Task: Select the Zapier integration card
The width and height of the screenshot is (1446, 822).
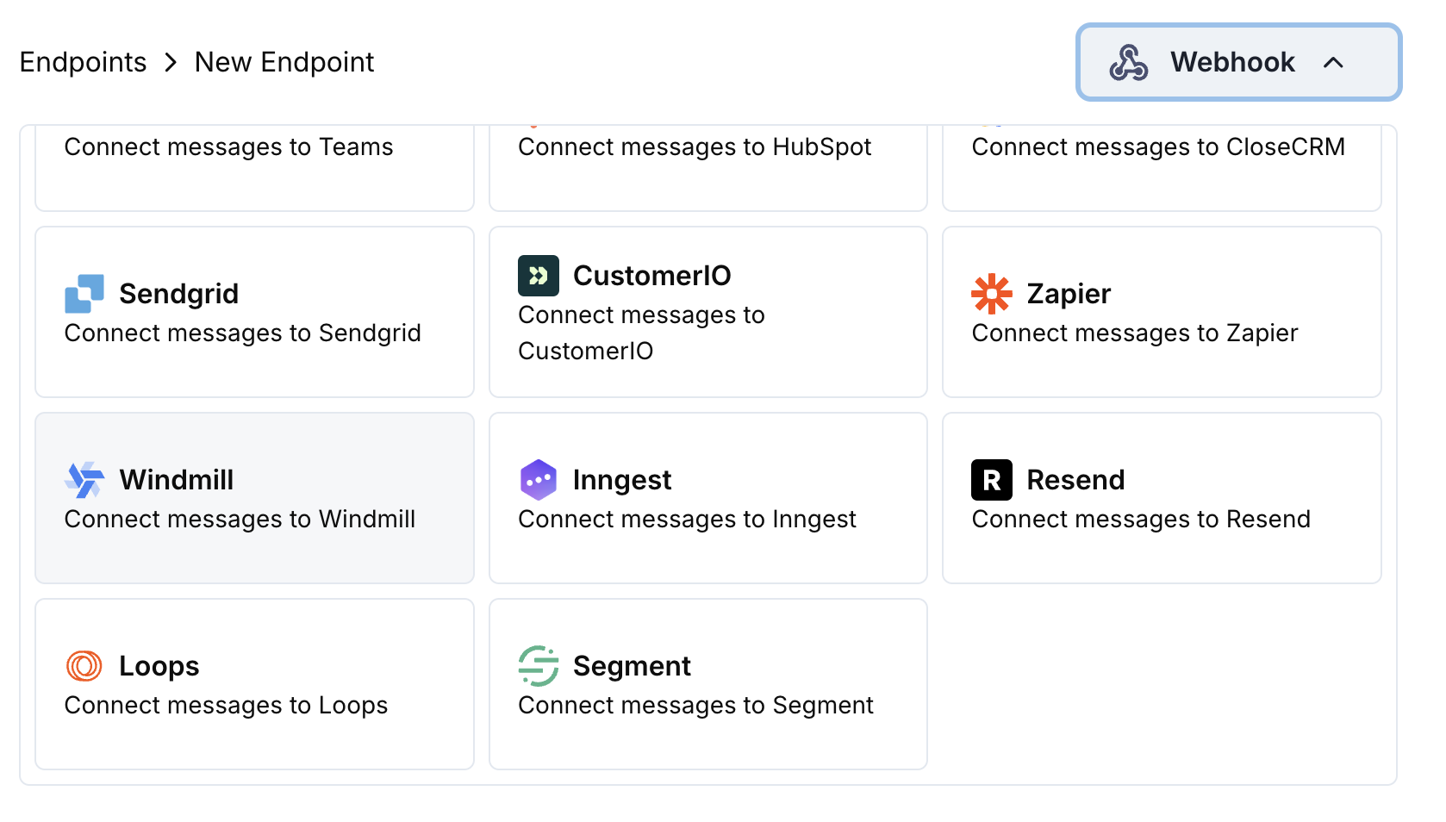Action: (1162, 312)
